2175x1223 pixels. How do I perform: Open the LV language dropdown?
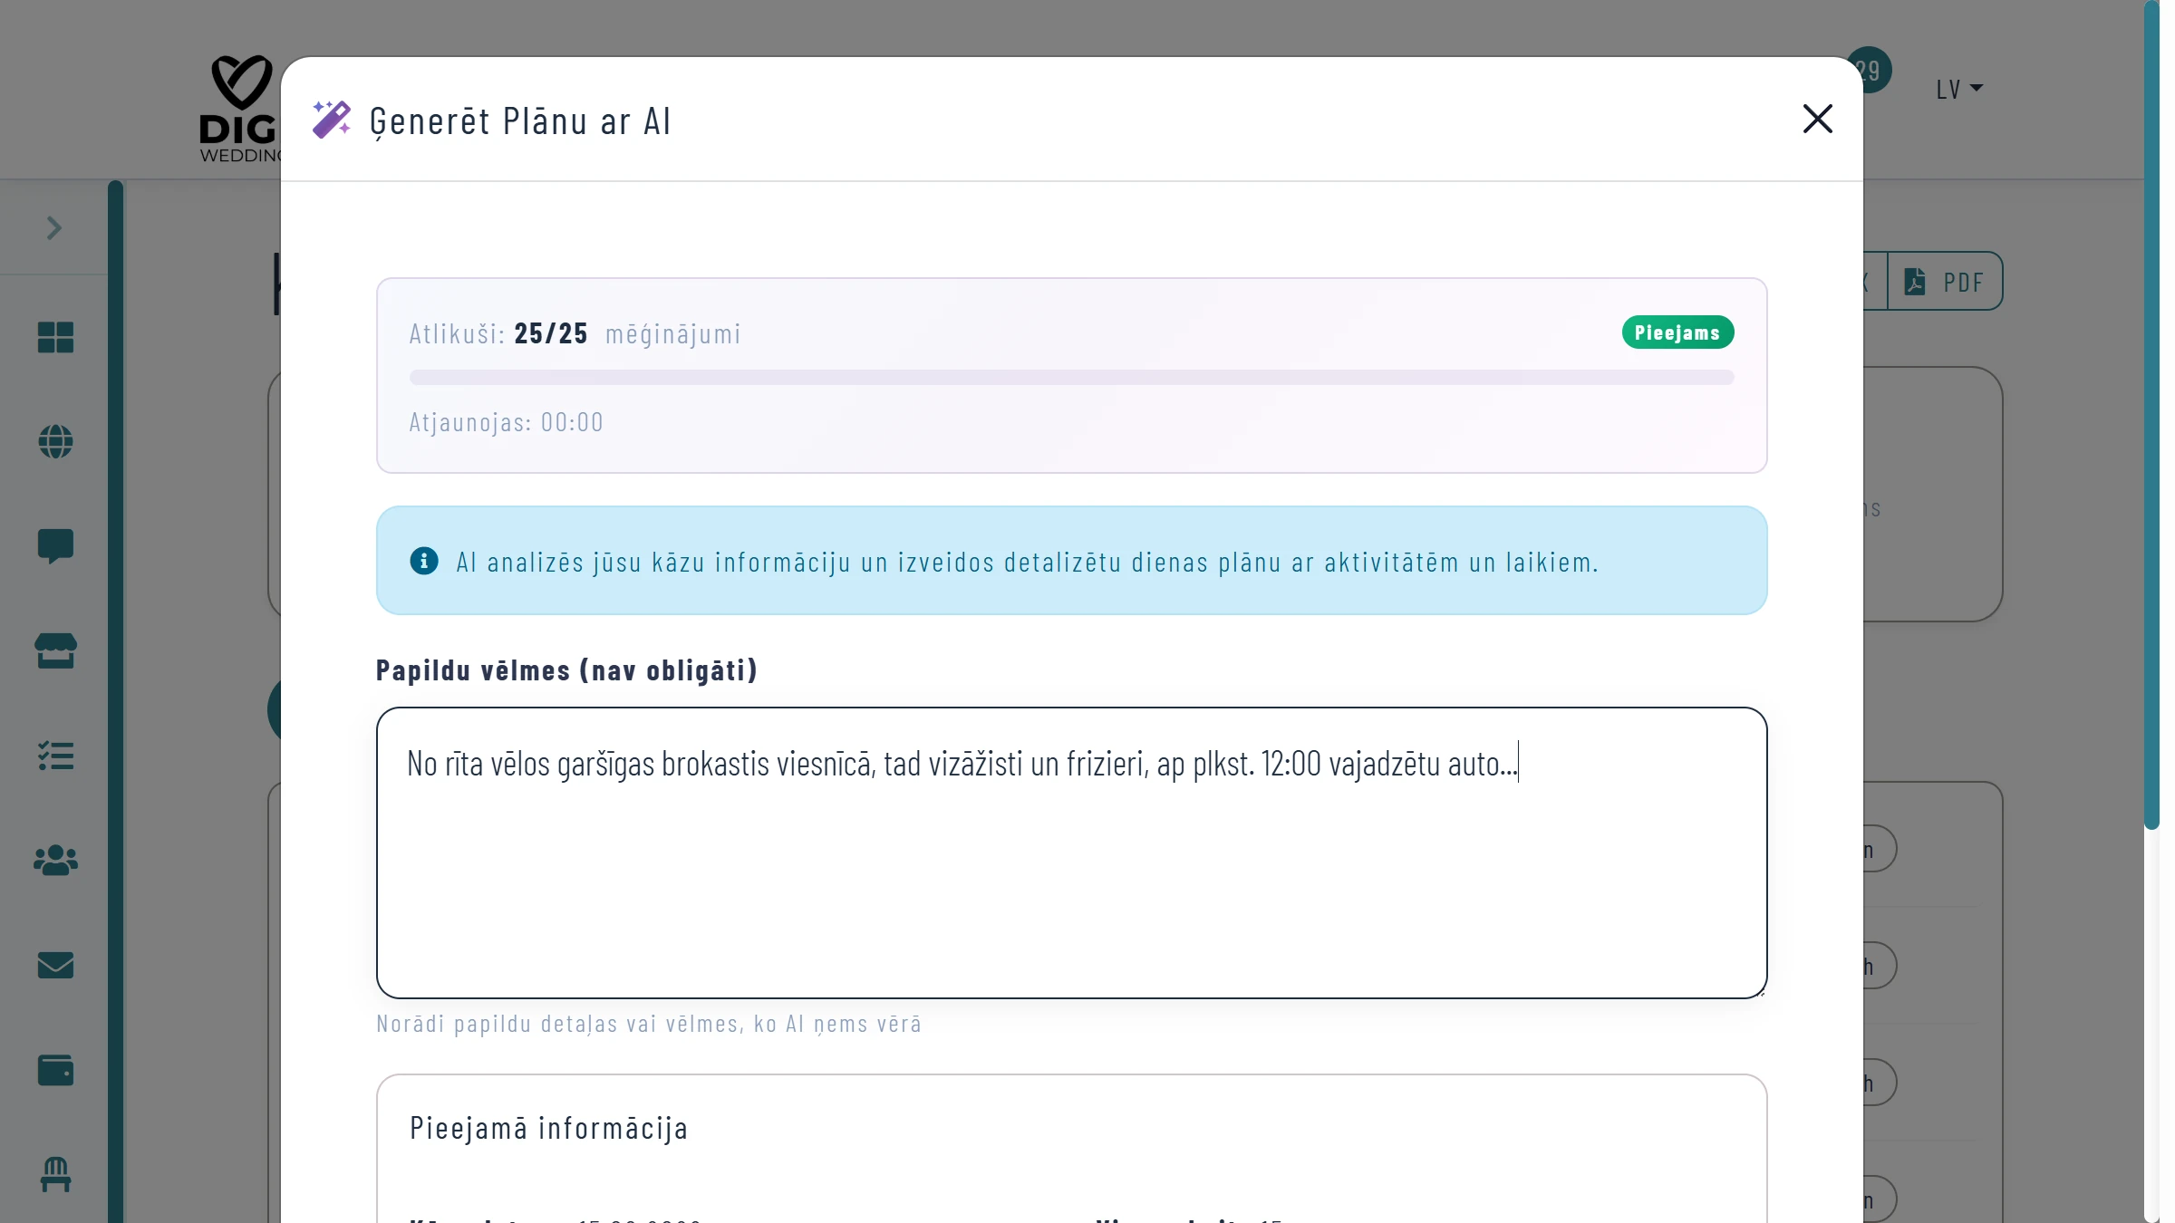click(x=1958, y=89)
